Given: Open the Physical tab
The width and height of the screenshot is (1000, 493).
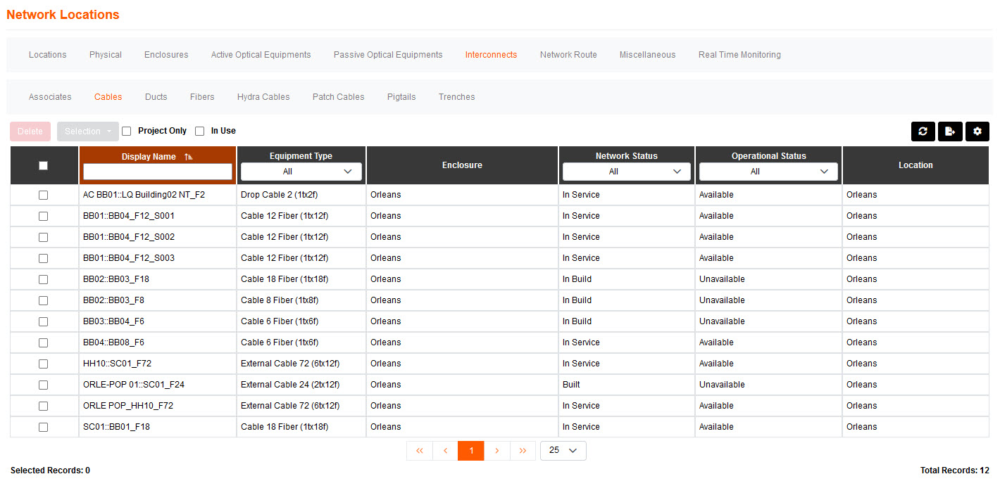Looking at the screenshot, I should 106,55.
